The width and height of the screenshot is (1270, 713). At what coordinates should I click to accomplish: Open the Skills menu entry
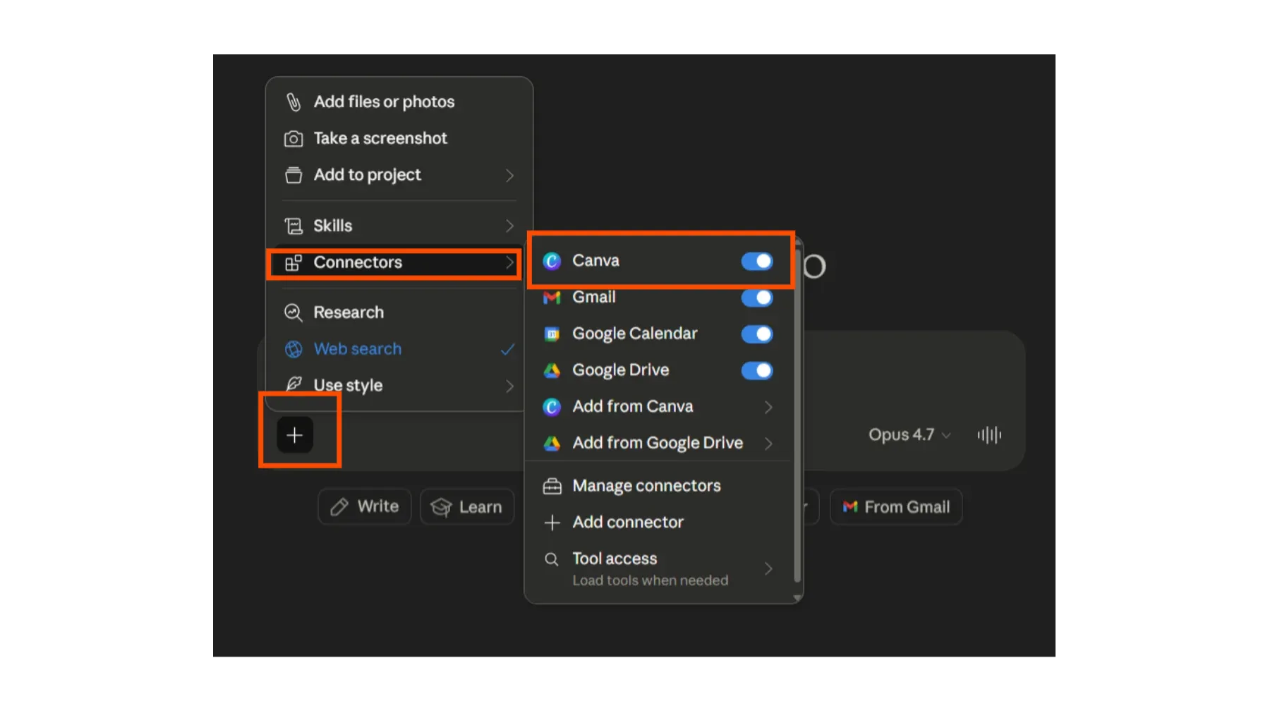click(399, 226)
